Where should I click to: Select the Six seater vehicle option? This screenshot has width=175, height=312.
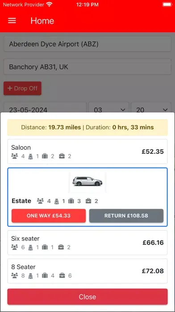87,243
